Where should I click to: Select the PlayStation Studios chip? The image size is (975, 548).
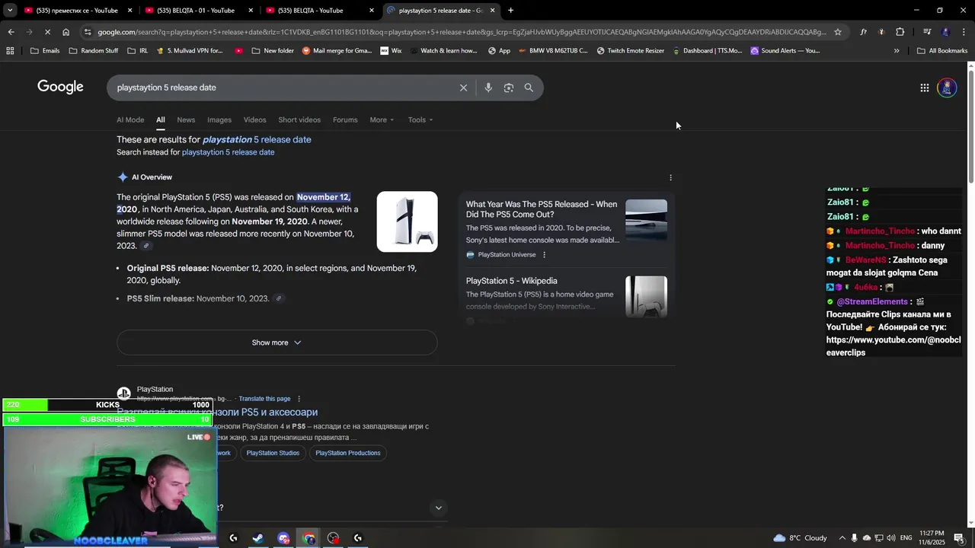pyautogui.click(x=273, y=453)
